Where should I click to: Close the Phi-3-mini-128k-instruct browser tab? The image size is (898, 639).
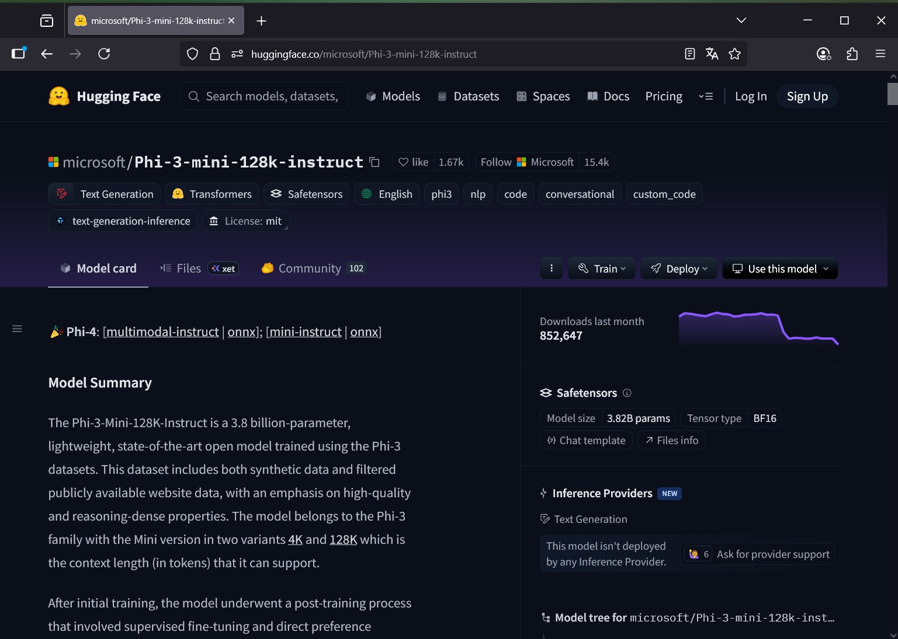(231, 20)
